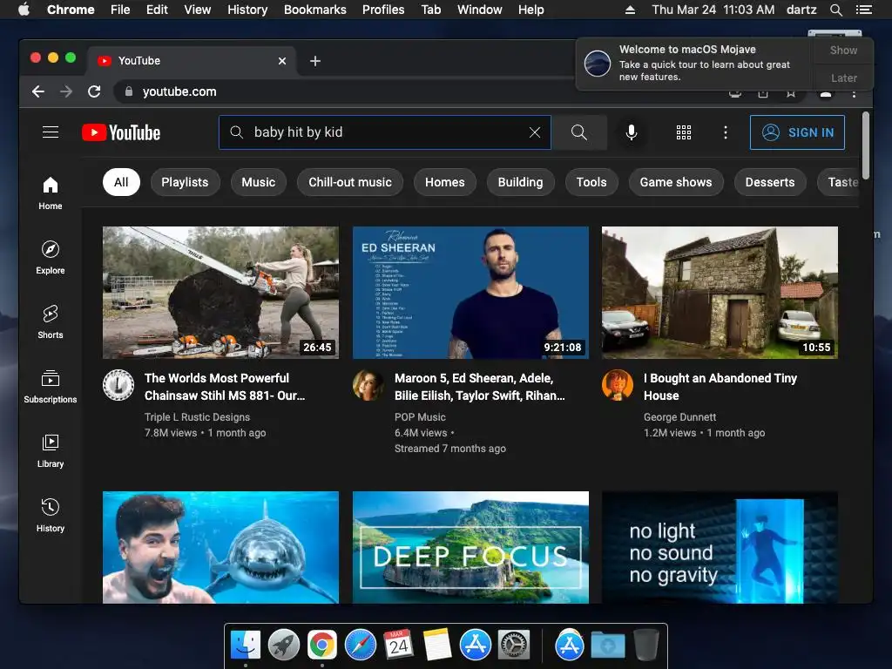Open Explore in the sidebar
Image resolution: width=892 pixels, height=669 pixels.
point(51,258)
